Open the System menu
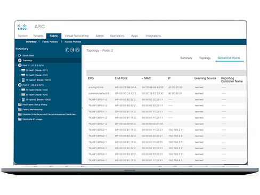The width and height of the screenshot is (260, 195). 23,36
